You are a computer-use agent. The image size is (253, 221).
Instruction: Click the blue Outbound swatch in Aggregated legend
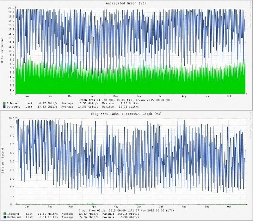pyautogui.click(x=4, y=107)
